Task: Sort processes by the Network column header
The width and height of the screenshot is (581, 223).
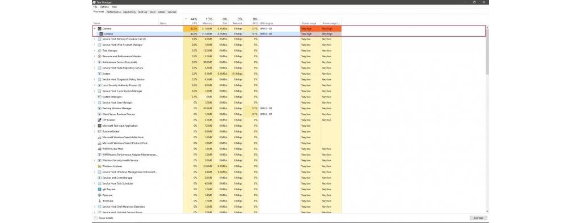Action: tap(236, 21)
